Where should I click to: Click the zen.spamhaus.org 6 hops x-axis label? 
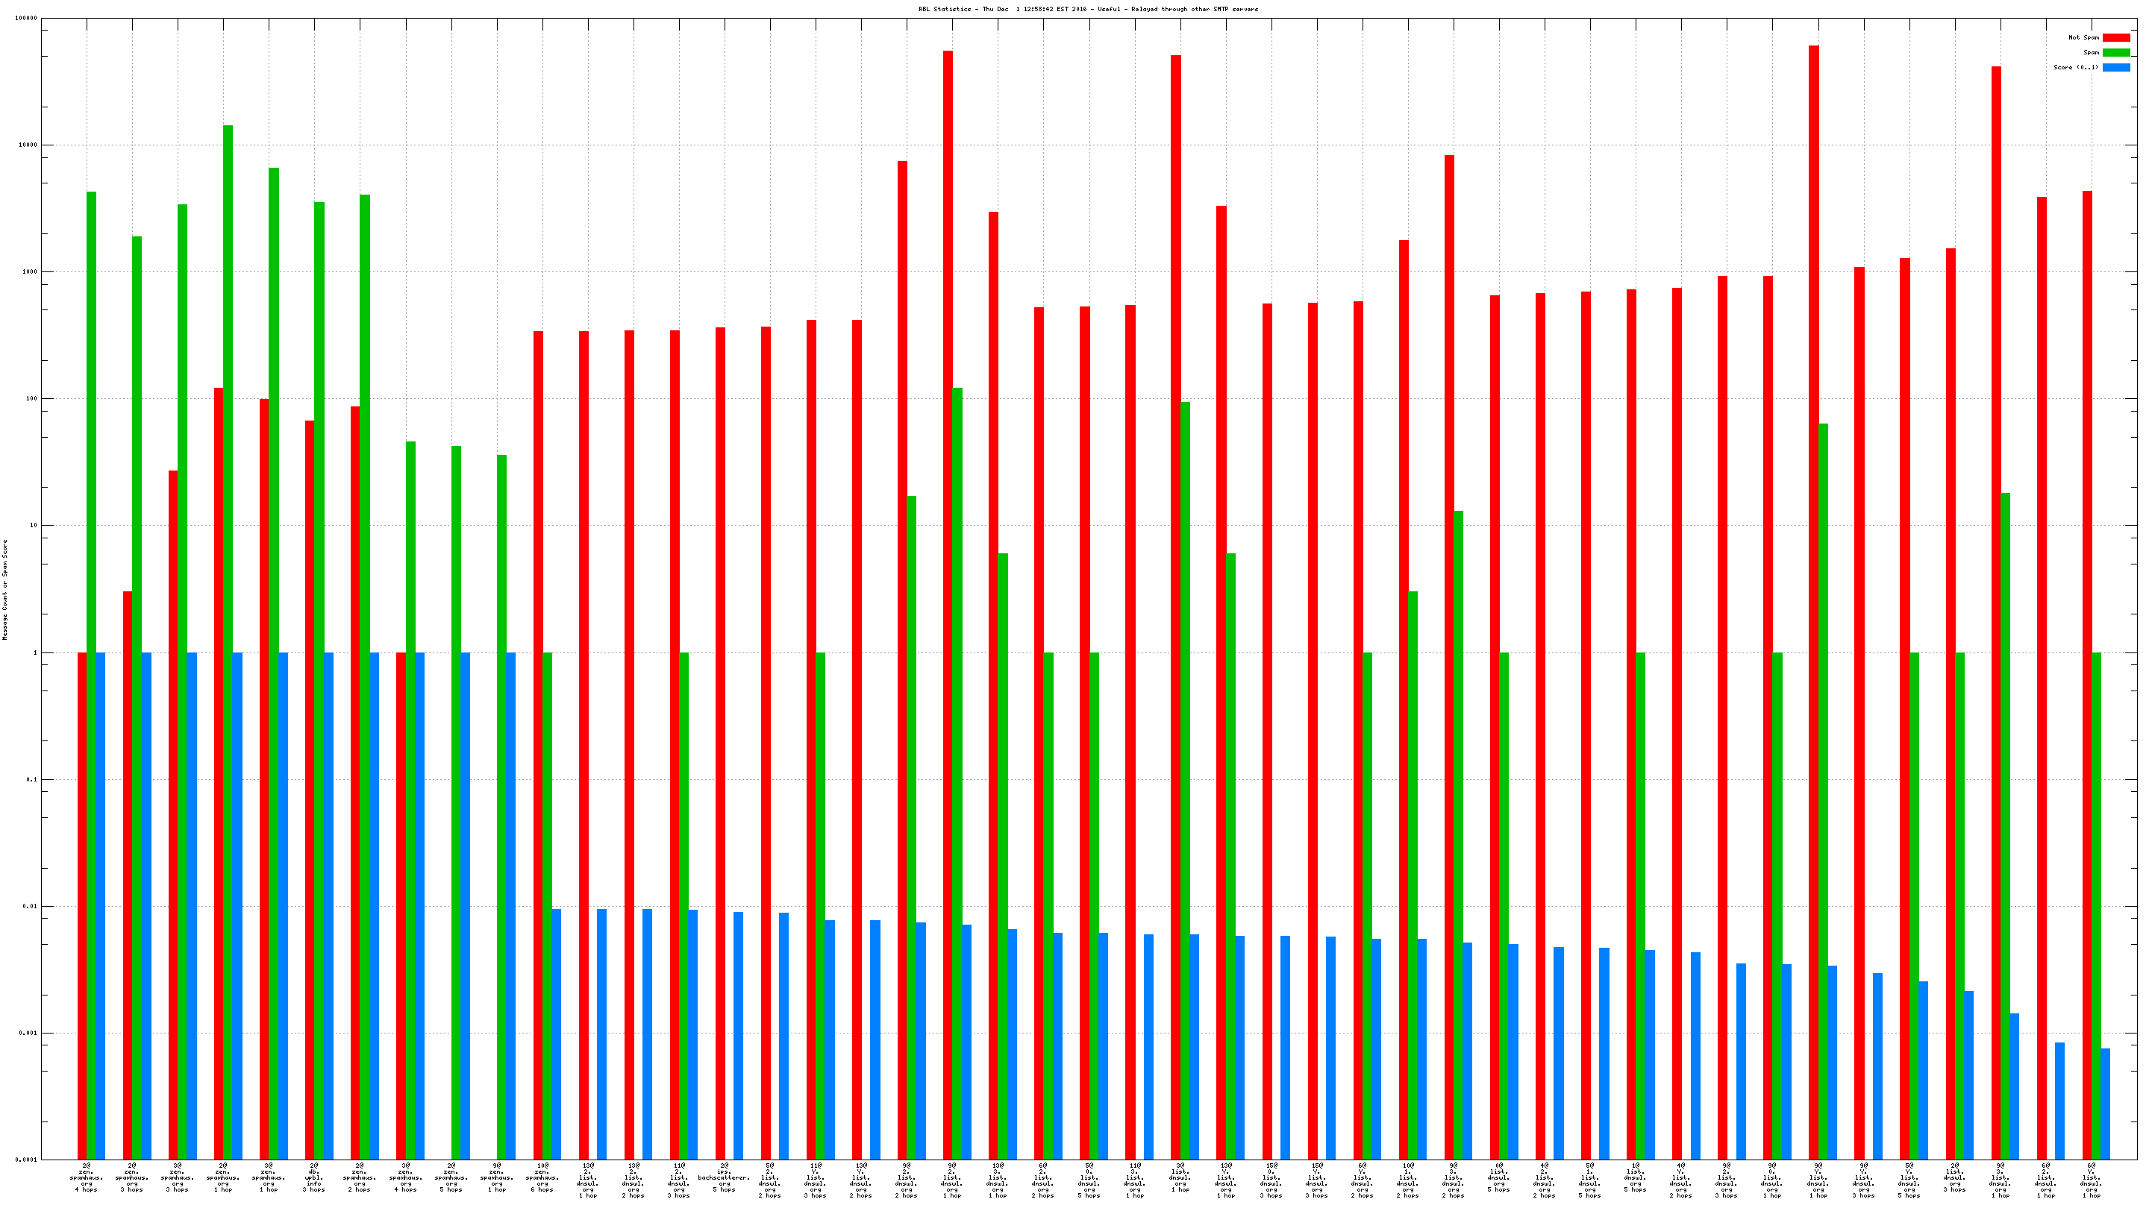542,1177
